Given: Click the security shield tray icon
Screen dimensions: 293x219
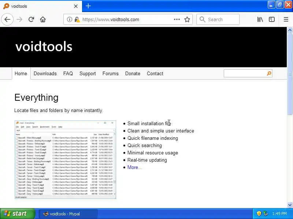Looking at the screenshot, I should pos(259,214).
